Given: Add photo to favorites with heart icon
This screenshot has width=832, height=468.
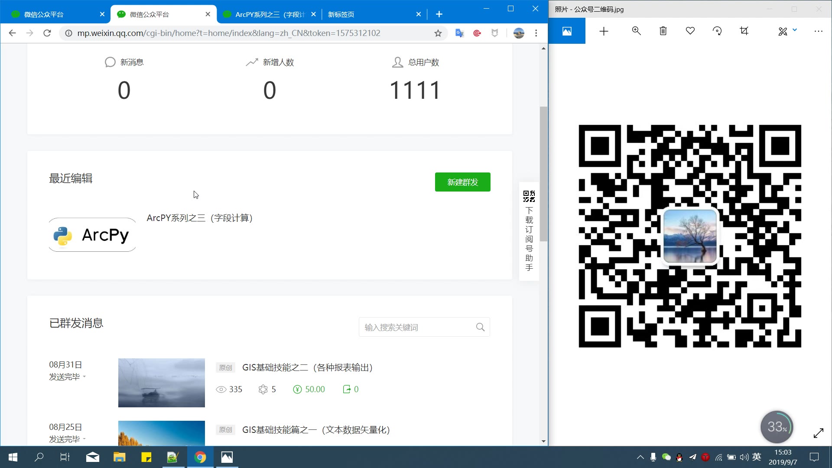Looking at the screenshot, I should coord(690,31).
